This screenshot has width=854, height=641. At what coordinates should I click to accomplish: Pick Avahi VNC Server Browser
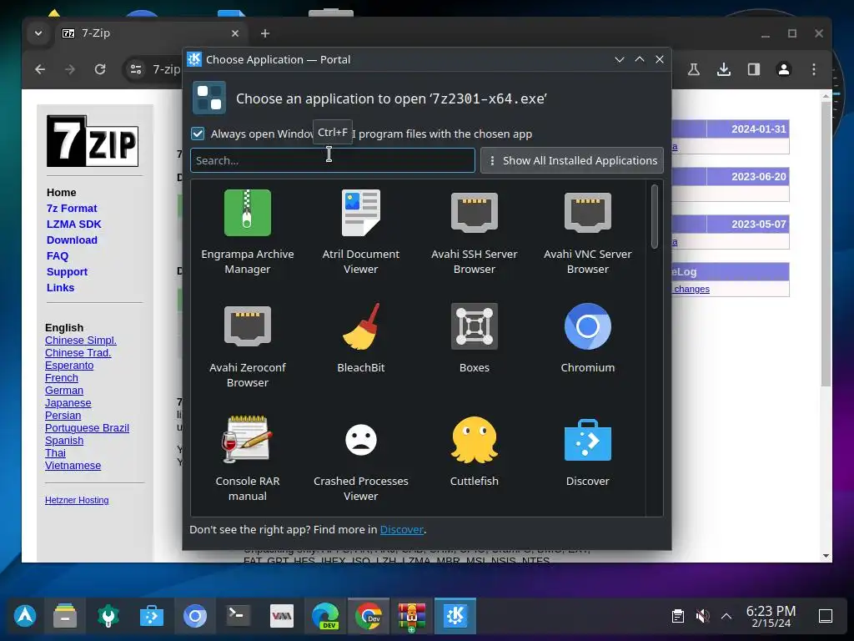[x=587, y=232]
